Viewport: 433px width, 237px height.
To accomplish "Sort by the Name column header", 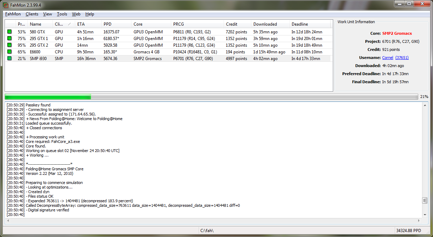I will [x=40, y=24].
